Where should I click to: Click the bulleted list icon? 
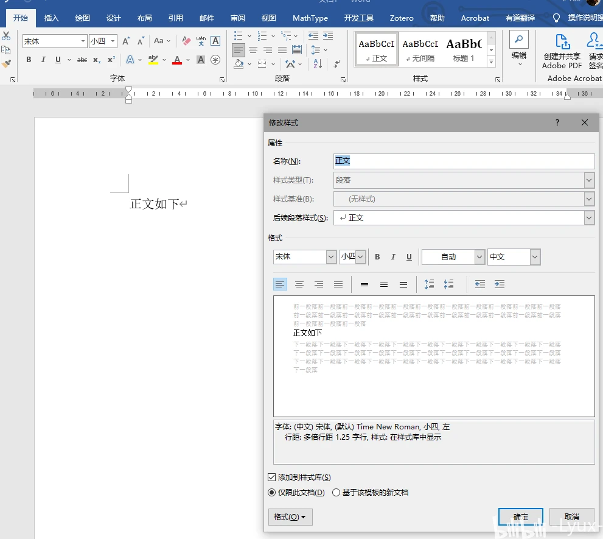(239, 36)
